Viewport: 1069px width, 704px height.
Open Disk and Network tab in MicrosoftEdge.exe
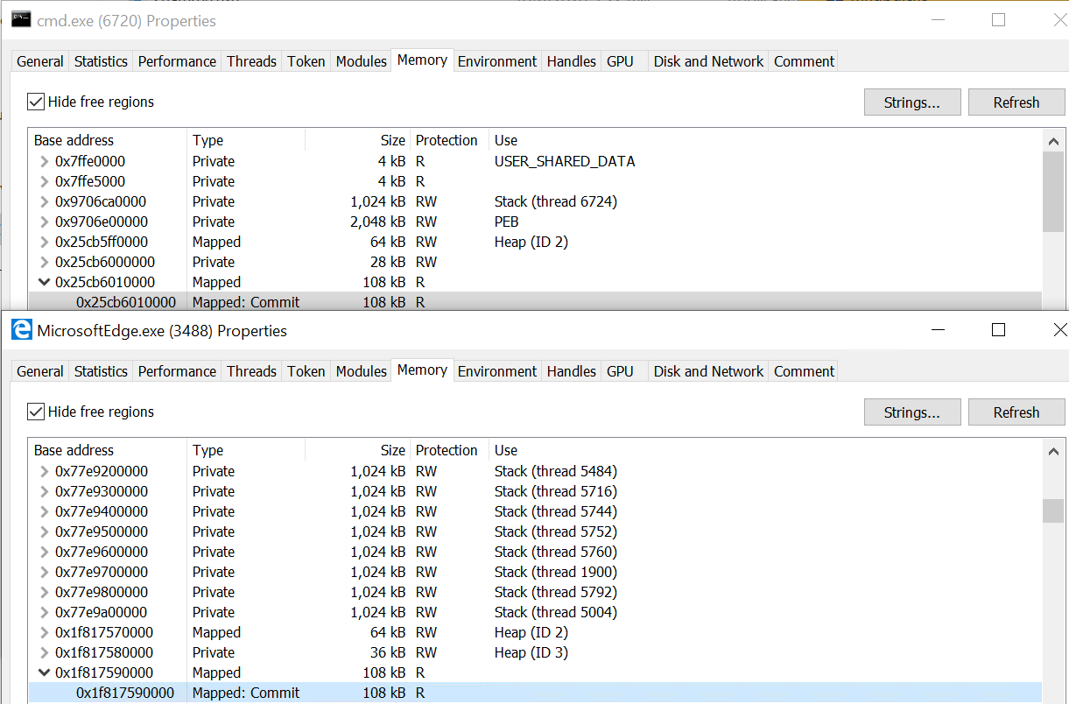[708, 371]
